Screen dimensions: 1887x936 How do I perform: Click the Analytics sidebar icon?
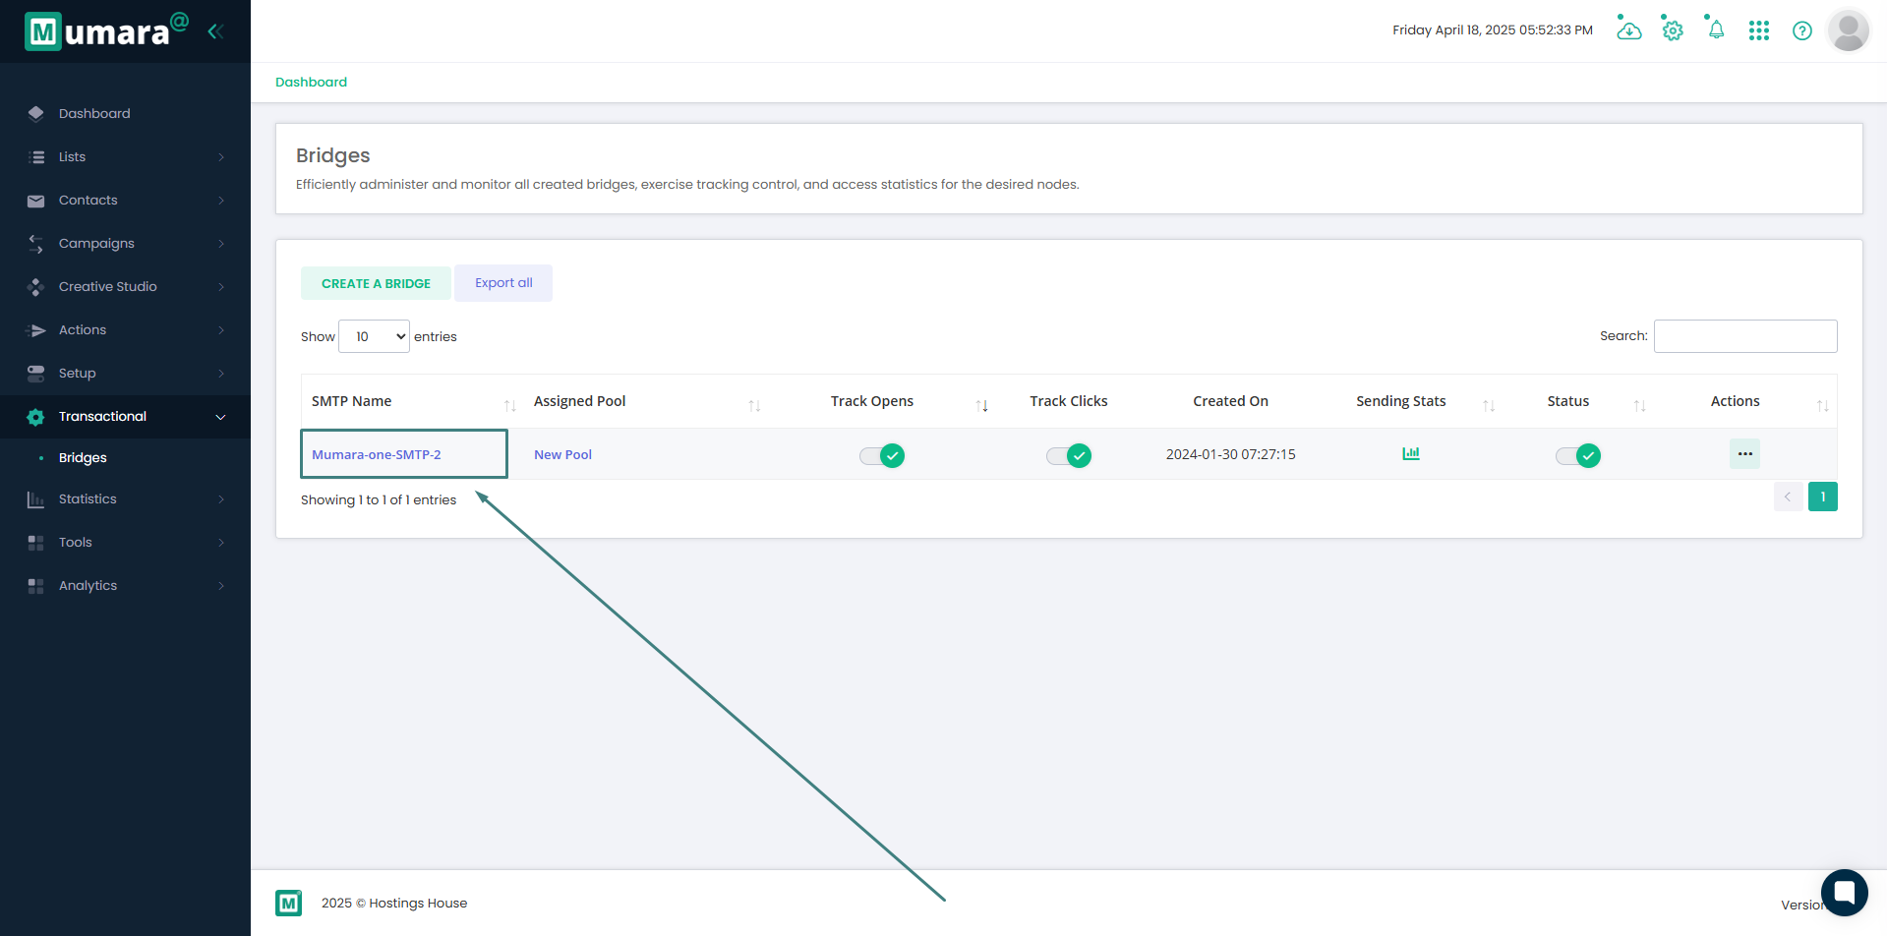point(36,586)
